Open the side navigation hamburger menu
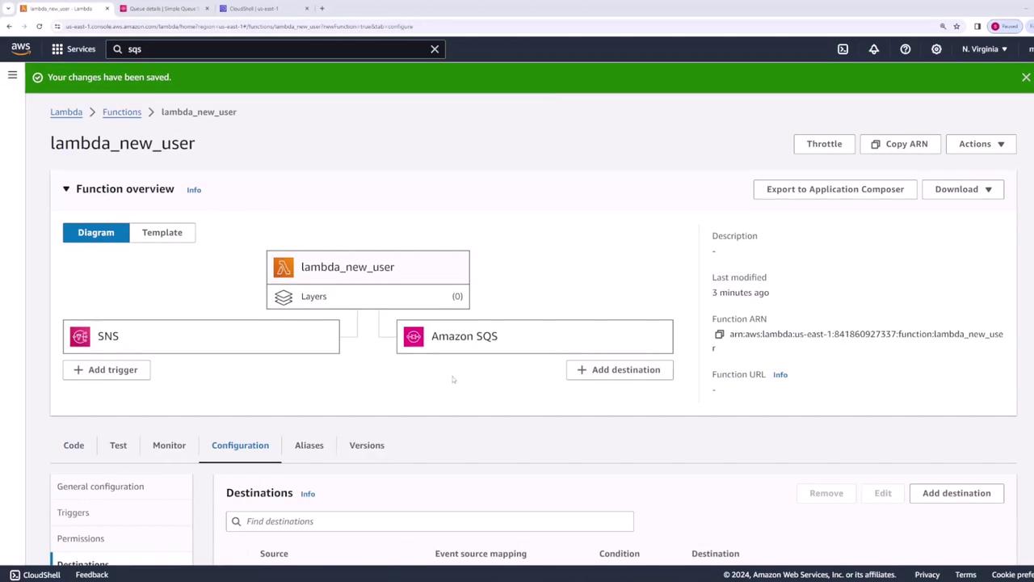This screenshot has width=1034, height=582. click(12, 75)
